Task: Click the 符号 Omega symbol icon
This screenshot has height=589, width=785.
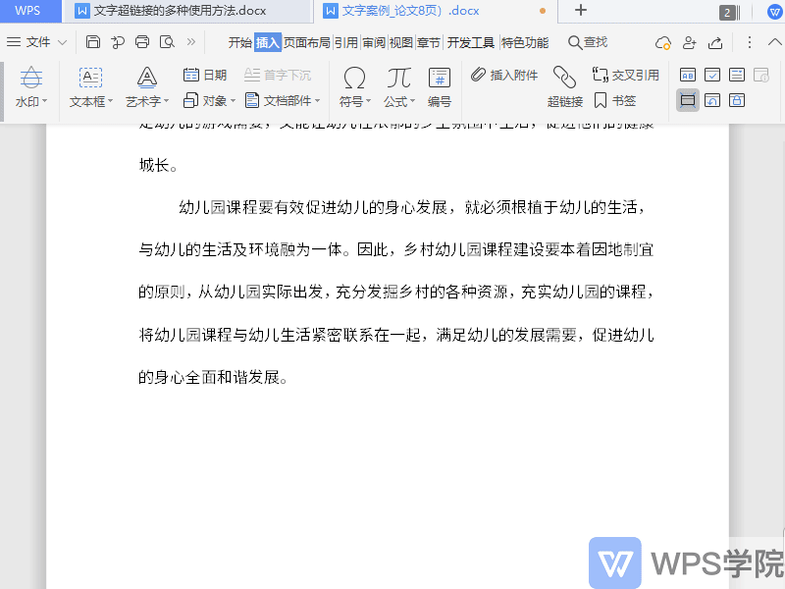Action: 354,79
